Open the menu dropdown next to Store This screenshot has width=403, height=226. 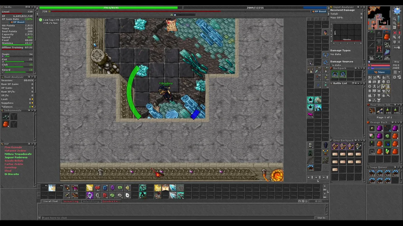coord(397,72)
